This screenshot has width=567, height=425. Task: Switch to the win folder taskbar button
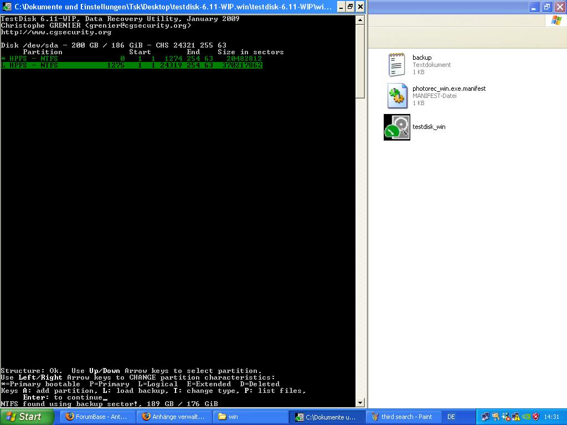250,417
